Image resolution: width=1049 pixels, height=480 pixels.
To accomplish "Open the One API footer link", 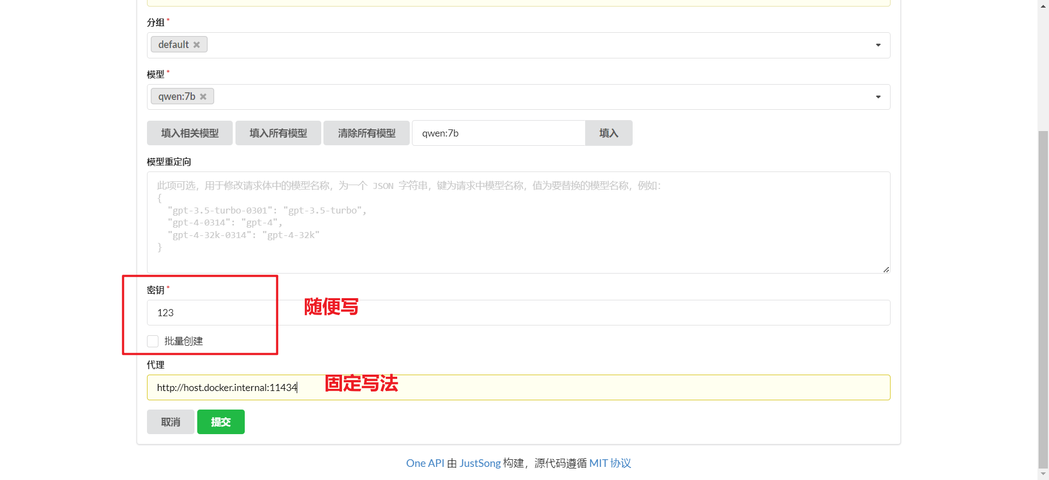I will click(x=425, y=463).
